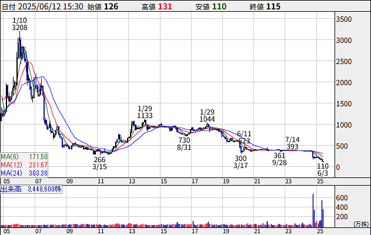
Task: Click the 万株 volume unit label
Action: tap(361, 224)
